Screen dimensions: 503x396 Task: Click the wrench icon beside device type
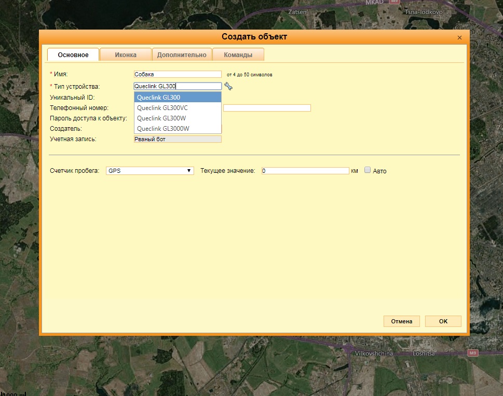228,86
